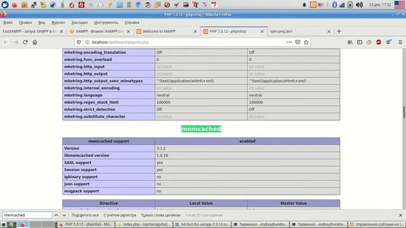The width and height of the screenshot is (406, 228).
Task: Open the Firefox home page
Action: point(35,42)
